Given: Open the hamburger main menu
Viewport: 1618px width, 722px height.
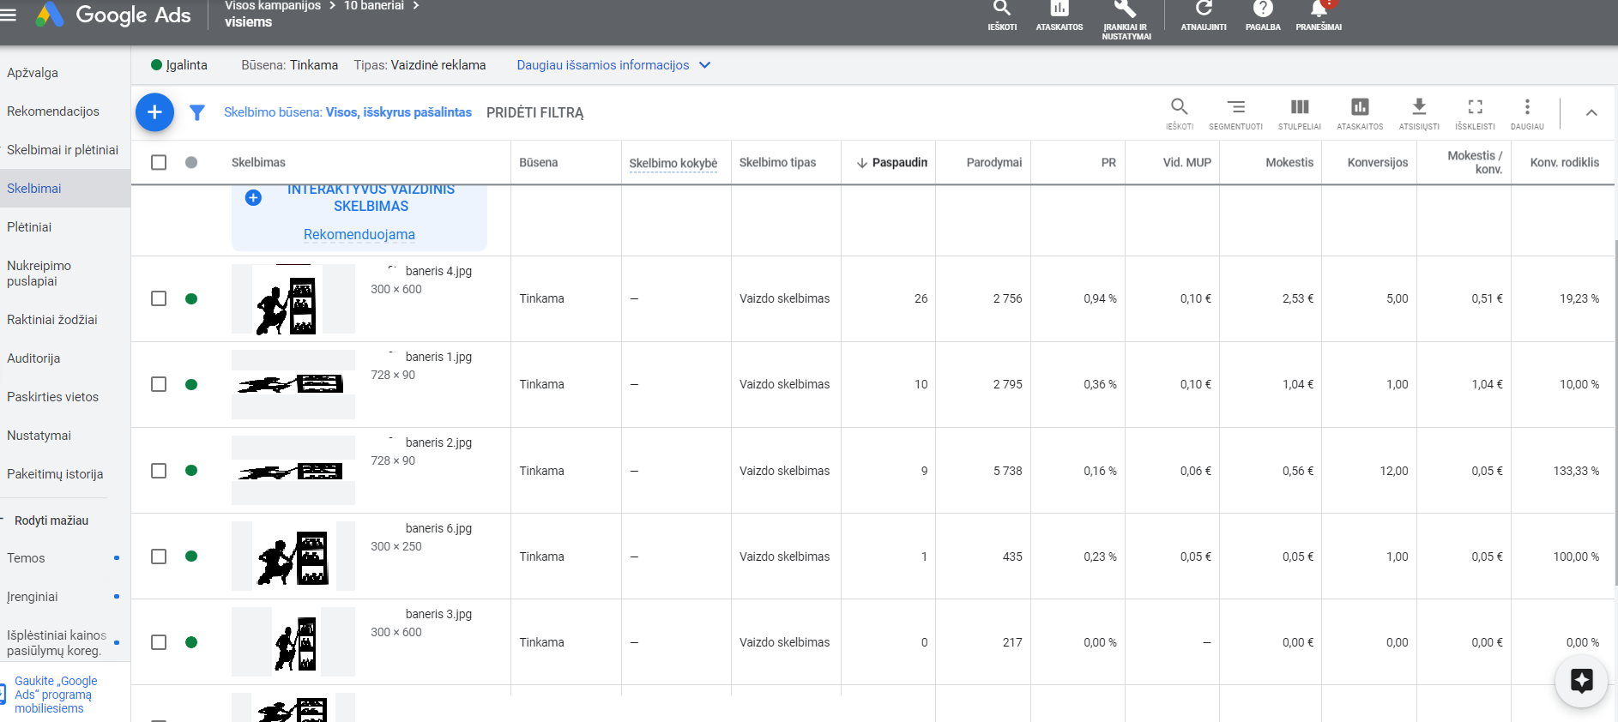Looking at the screenshot, I should tap(9, 15).
